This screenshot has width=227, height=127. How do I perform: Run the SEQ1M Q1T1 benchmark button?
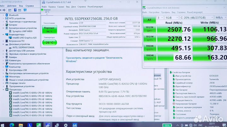(x=150, y=38)
